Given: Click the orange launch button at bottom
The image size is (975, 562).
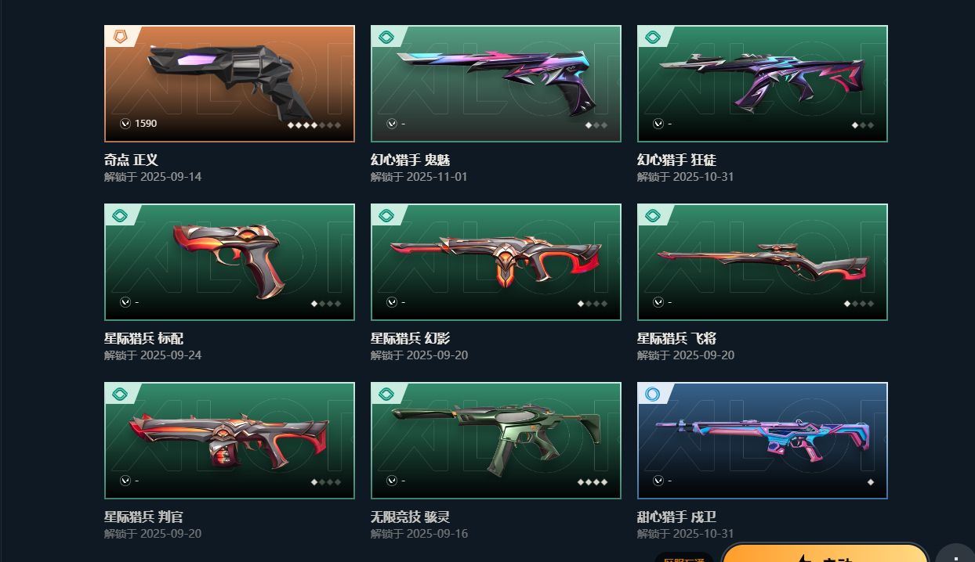Looking at the screenshot, I should 825,553.
